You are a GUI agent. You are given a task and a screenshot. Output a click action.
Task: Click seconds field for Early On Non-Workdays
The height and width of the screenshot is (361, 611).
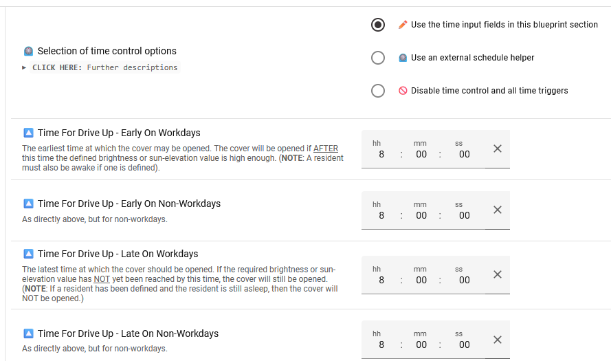point(464,216)
